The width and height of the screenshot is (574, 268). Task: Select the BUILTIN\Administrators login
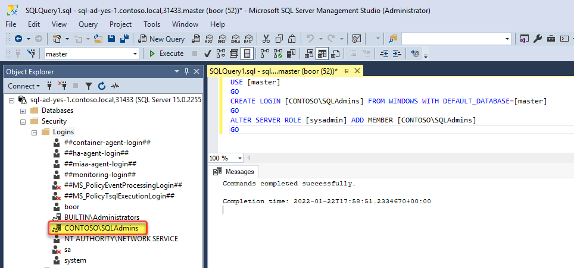tap(102, 217)
